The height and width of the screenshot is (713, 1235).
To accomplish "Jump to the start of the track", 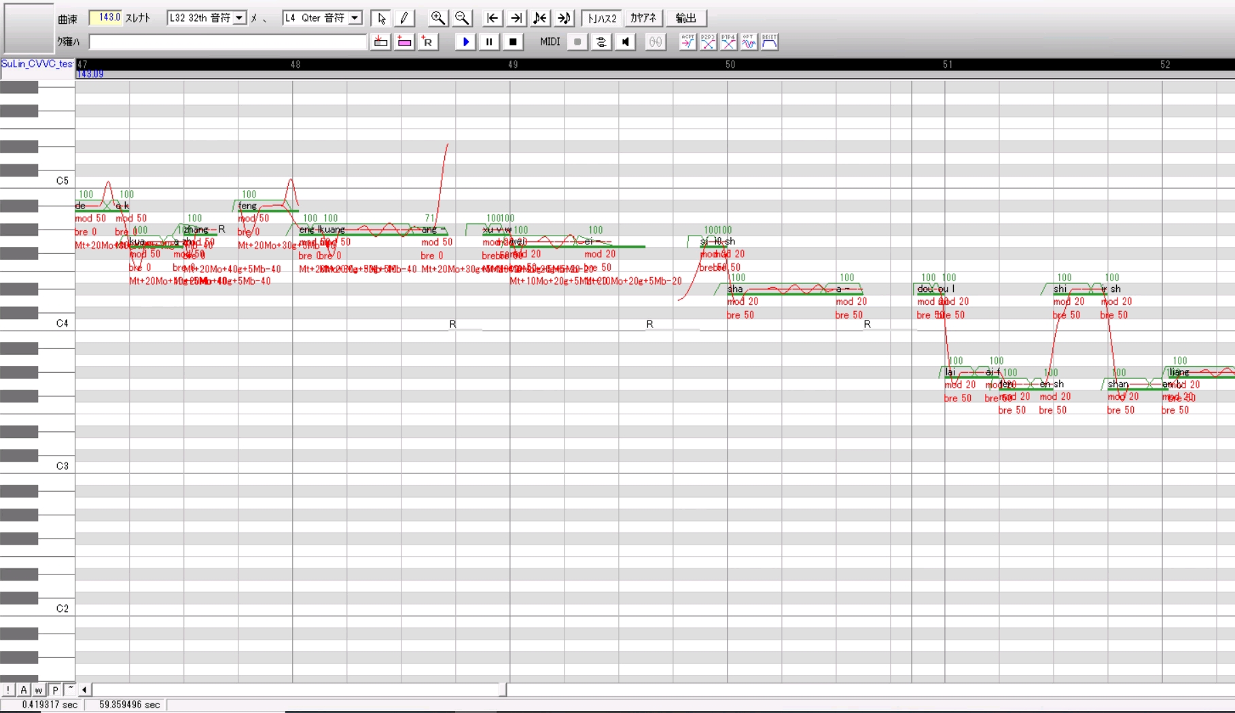I will click(x=493, y=18).
